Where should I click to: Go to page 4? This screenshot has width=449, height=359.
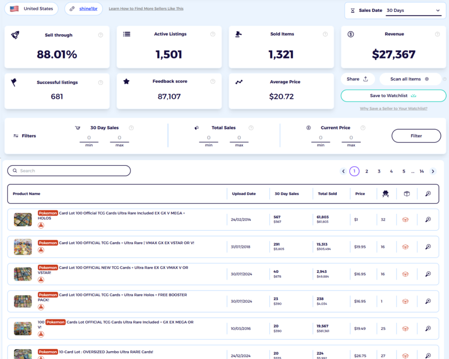pos(391,171)
